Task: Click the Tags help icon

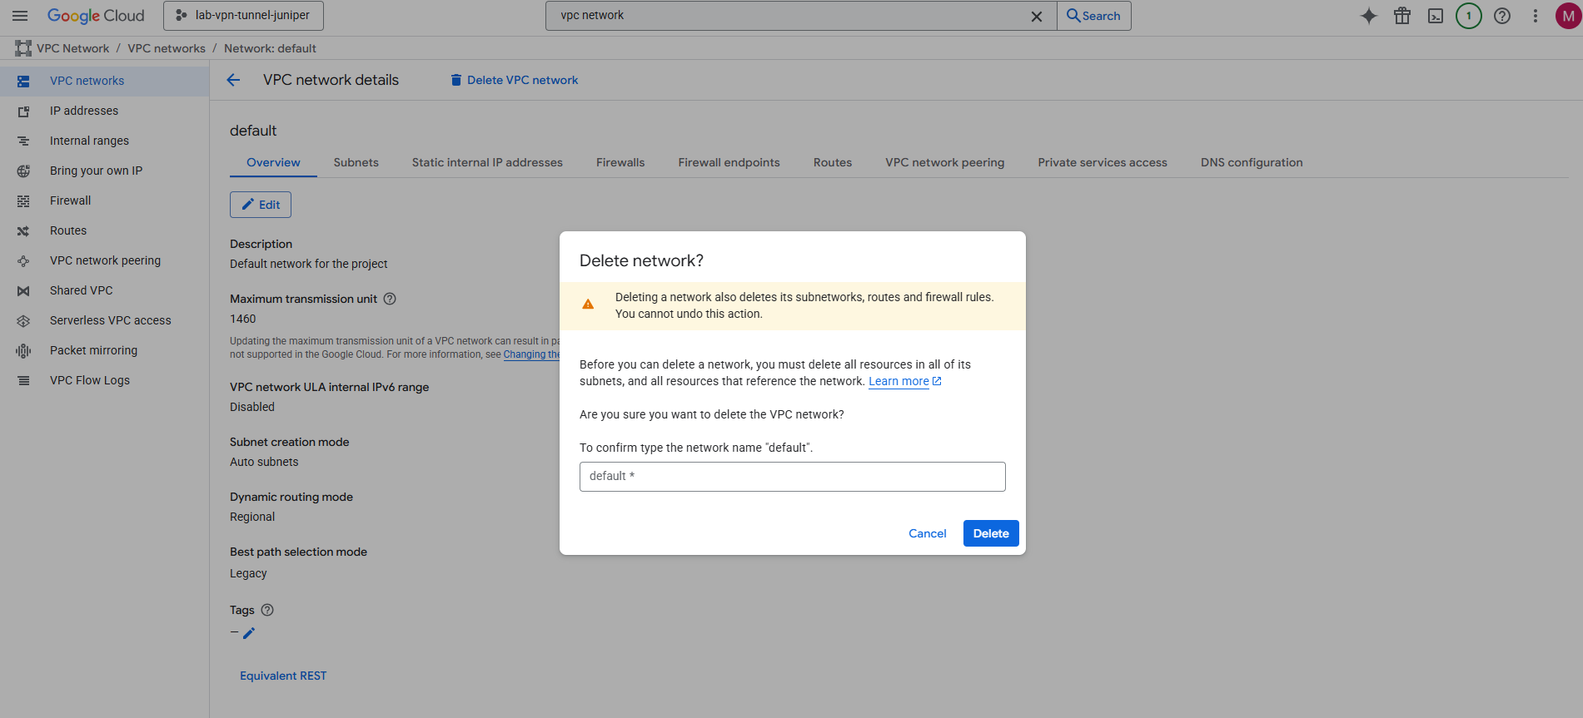Action: click(267, 610)
